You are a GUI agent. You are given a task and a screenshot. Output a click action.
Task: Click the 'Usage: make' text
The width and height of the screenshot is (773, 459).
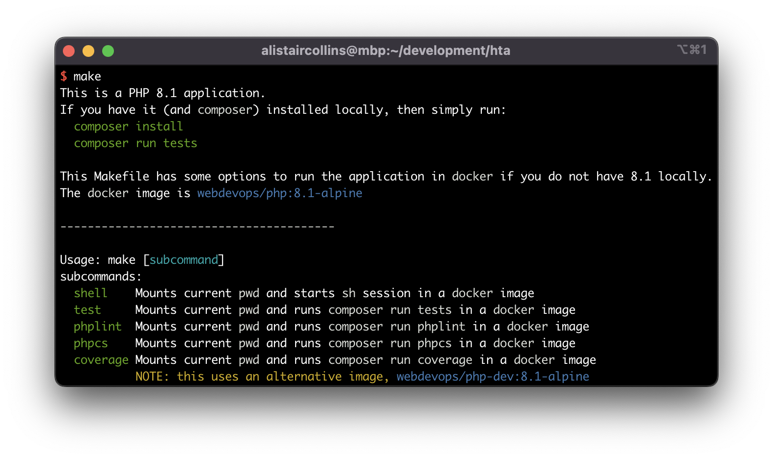(98, 260)
